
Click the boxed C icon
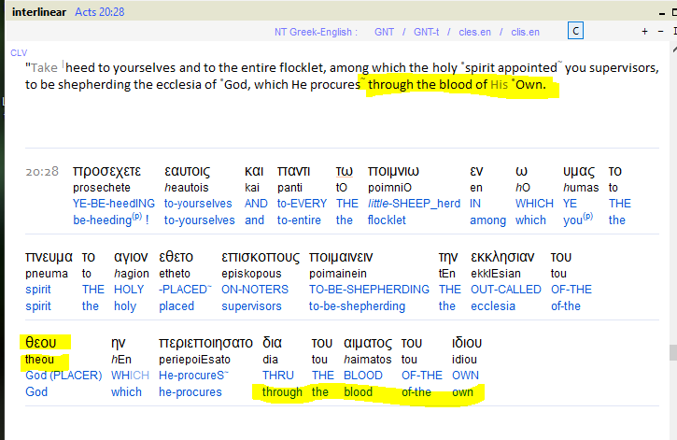point(576,31)
